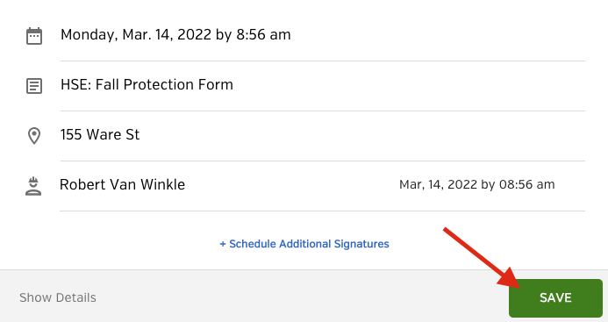Click the 8:56 am time in date row
The image size is (608, 322).
(263, 34)
